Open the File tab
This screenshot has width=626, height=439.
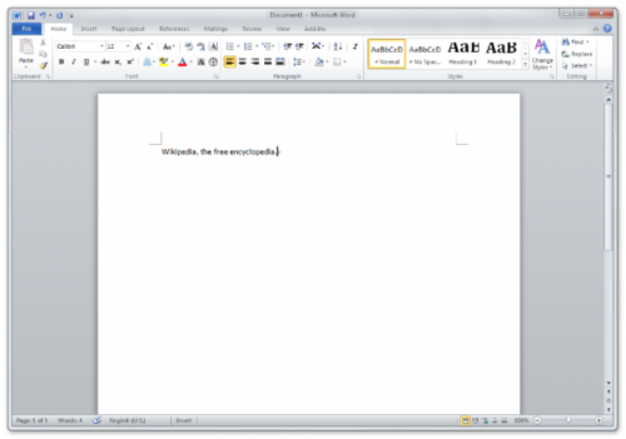(26, 29)
